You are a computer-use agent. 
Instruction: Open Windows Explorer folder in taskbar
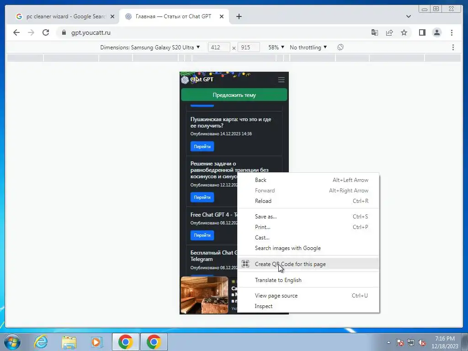click(69, 342)
